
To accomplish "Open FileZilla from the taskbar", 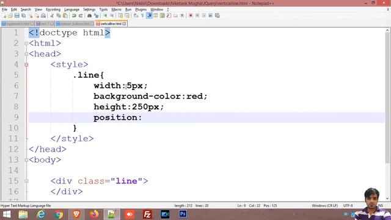I will 147,215.
